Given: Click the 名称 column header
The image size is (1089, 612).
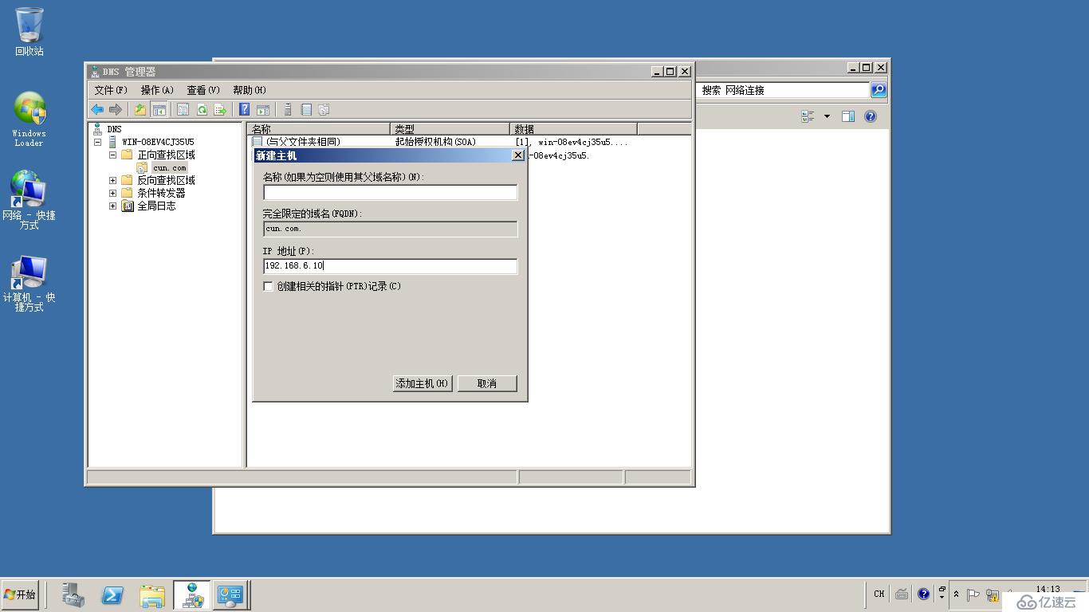Looking at the screenshot, I should coord(319,128).
